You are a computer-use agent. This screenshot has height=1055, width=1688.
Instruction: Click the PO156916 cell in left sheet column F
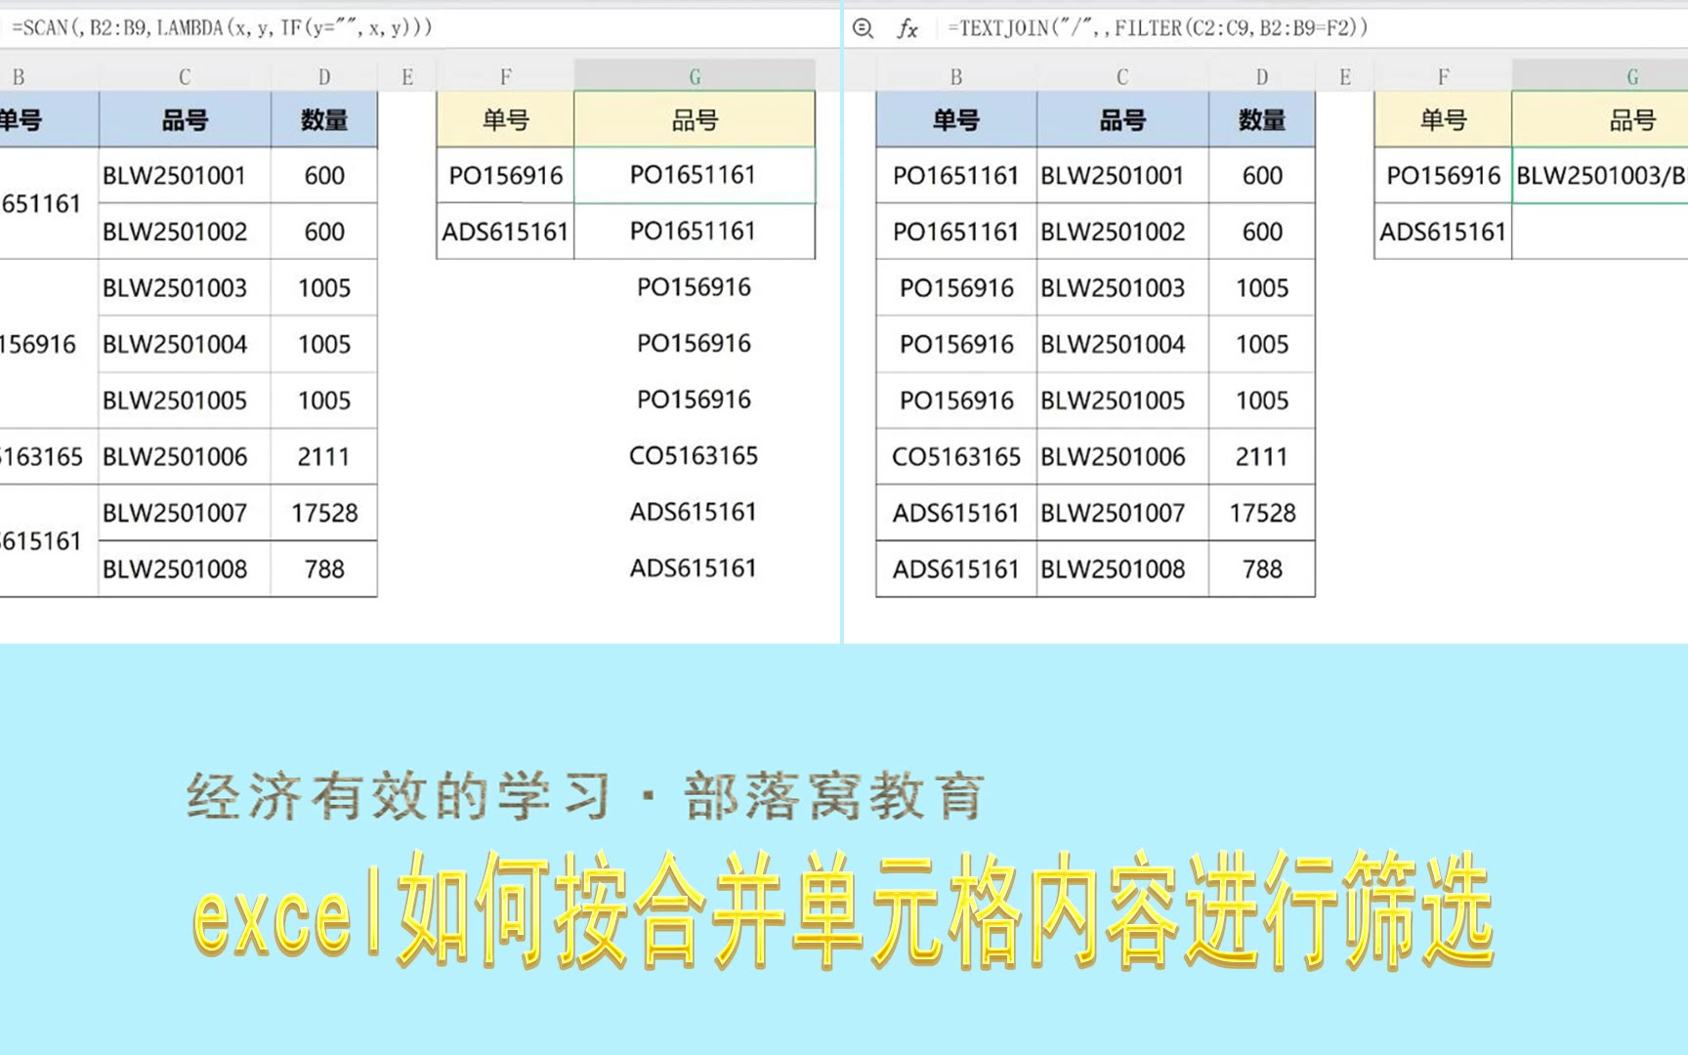click(x=505, y=176)
